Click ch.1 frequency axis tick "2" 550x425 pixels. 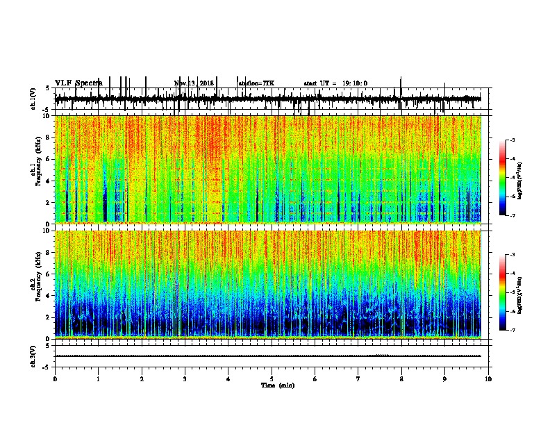(49, 202)
